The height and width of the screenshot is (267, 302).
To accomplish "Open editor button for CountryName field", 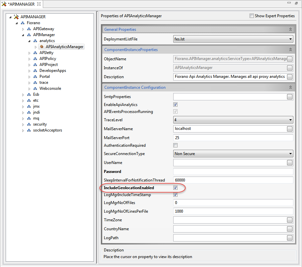I will tap(290, 229).
